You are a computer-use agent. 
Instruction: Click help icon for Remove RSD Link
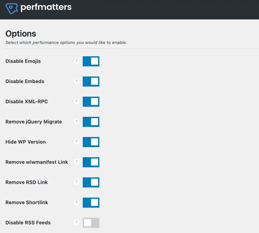[77, 182]
